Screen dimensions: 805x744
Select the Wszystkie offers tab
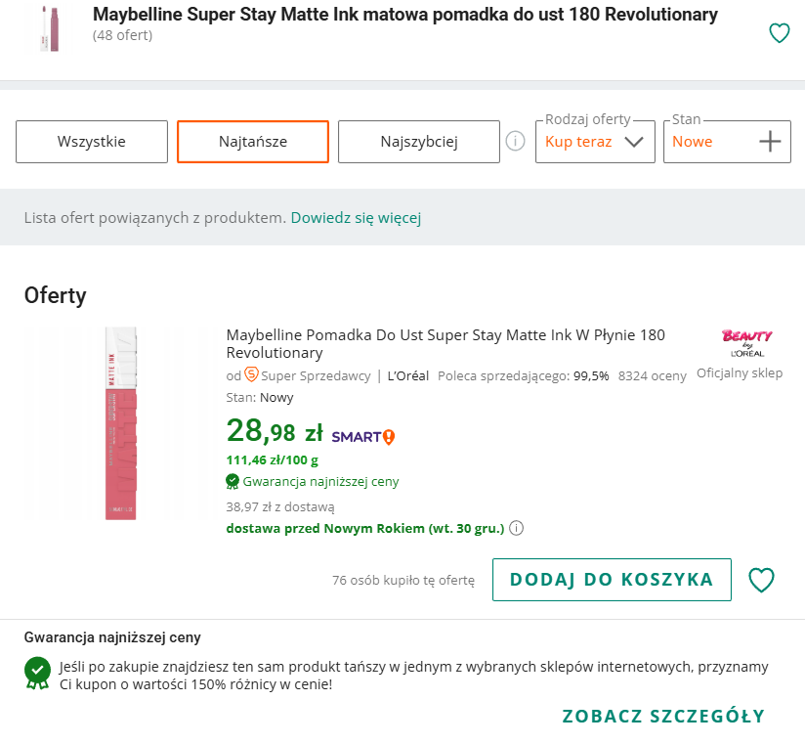click(x=91, y=142)
